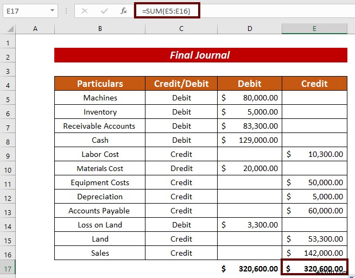This screenshot has height=278, width=355.
Task: Select the 60,000.00 credit cell
Action: coord(314,211)
